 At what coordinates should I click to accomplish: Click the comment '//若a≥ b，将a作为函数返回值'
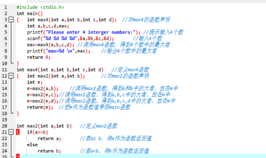(x=116, y=139)
